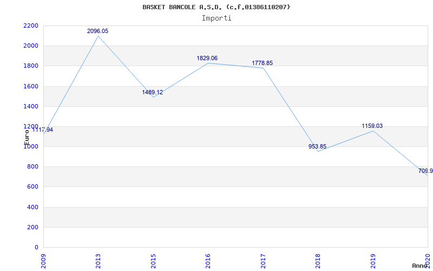Select the 1778.85 value label

coord(262,63)
